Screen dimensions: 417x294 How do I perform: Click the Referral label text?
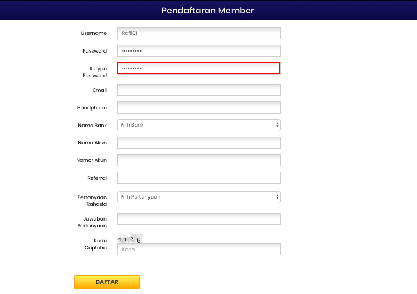pyautogui.click(x=97, y=178)
